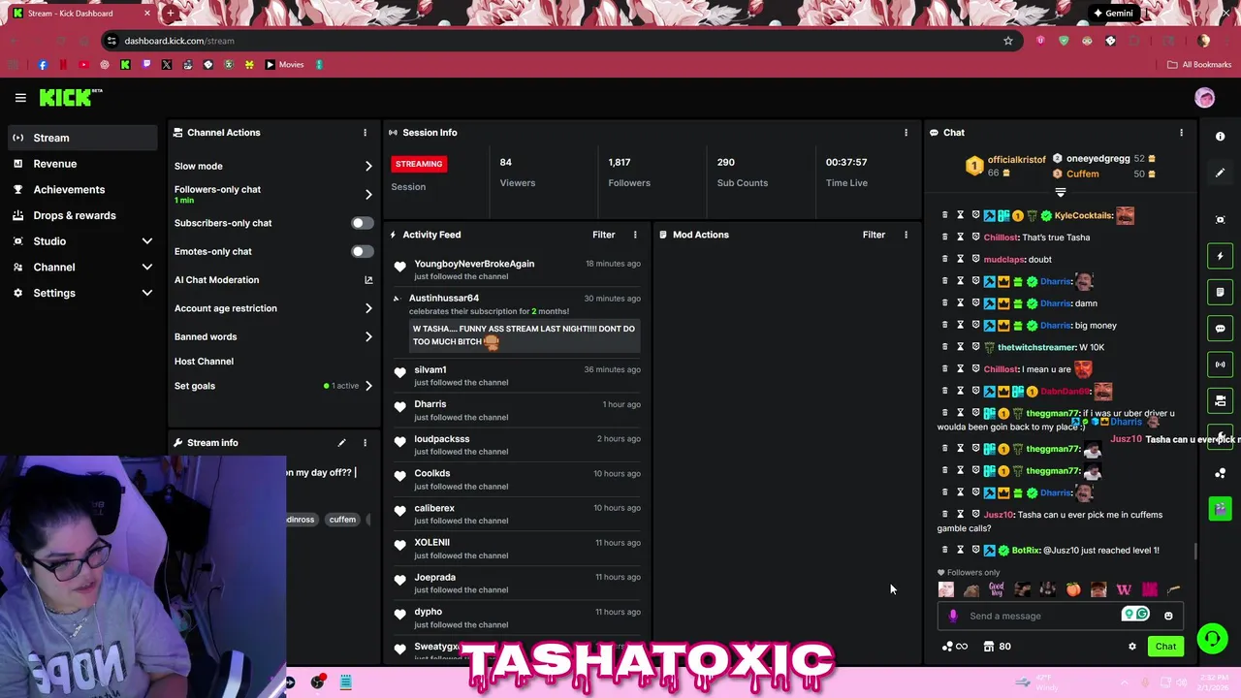
Task: Open Channel Actions options menu
Action: (365, 133)
